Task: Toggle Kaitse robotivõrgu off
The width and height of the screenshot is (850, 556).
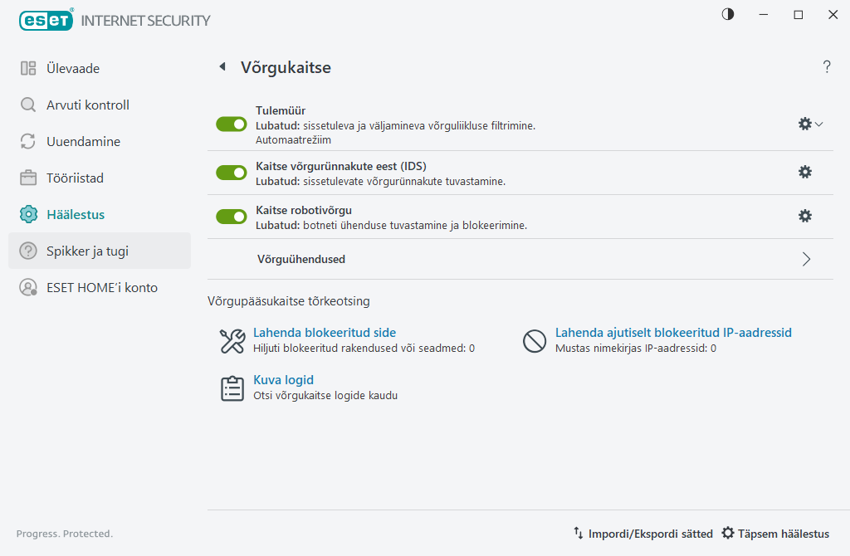Action: (x=232, y=217)
